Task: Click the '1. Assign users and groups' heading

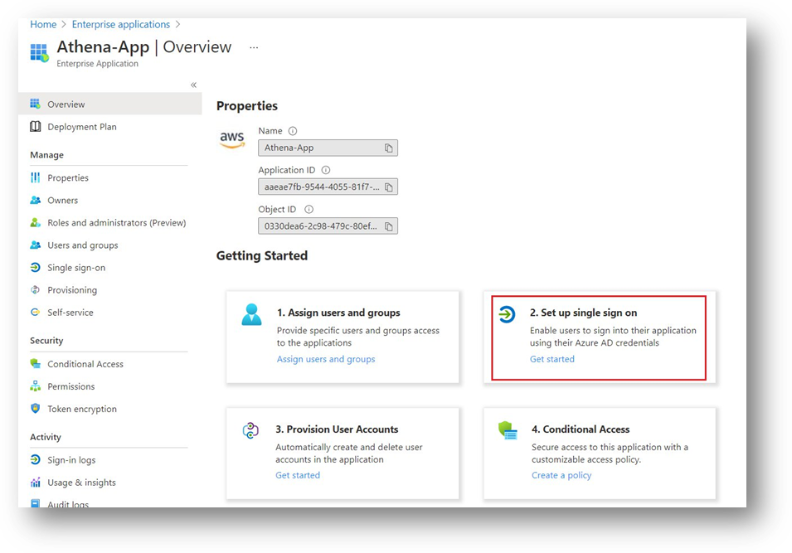Action: point(338,313)
